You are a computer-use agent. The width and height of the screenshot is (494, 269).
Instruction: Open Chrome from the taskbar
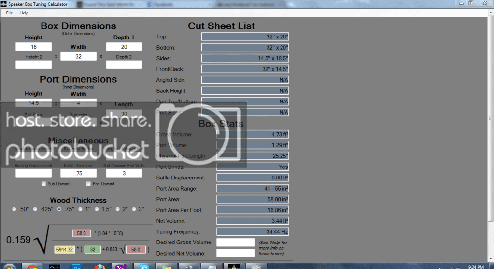pos(32,267)
